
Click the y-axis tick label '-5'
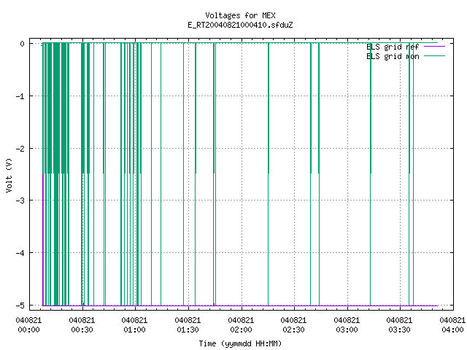coord(20,306)
